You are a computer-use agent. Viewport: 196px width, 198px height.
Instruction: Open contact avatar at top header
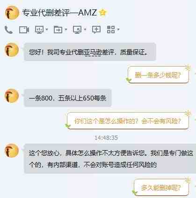pos(12,13)
